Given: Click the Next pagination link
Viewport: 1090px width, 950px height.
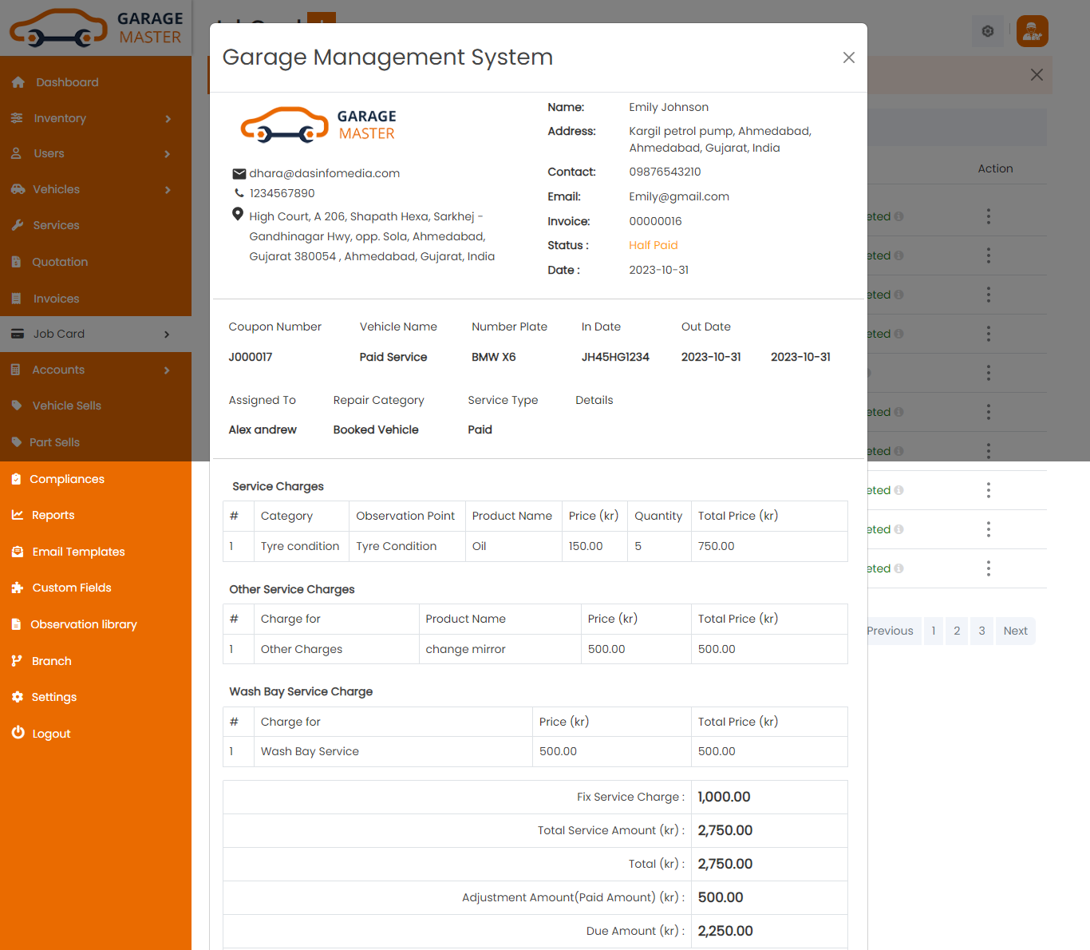Looking at the screenshot, I should [x=1014, y=631].
